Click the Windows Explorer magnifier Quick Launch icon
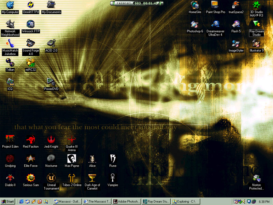This screenshot has height=205, width=273. point(46,202)
